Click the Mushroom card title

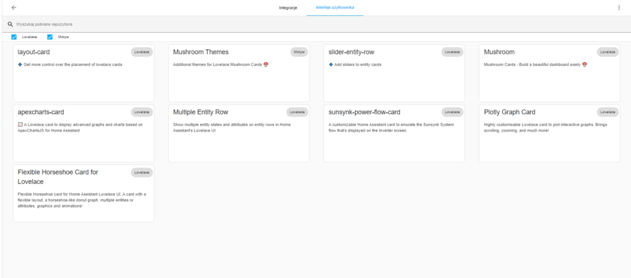(x=499, y=52)
